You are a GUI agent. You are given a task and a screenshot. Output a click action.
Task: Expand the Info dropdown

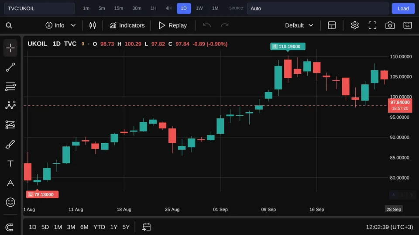coord(61,25)
